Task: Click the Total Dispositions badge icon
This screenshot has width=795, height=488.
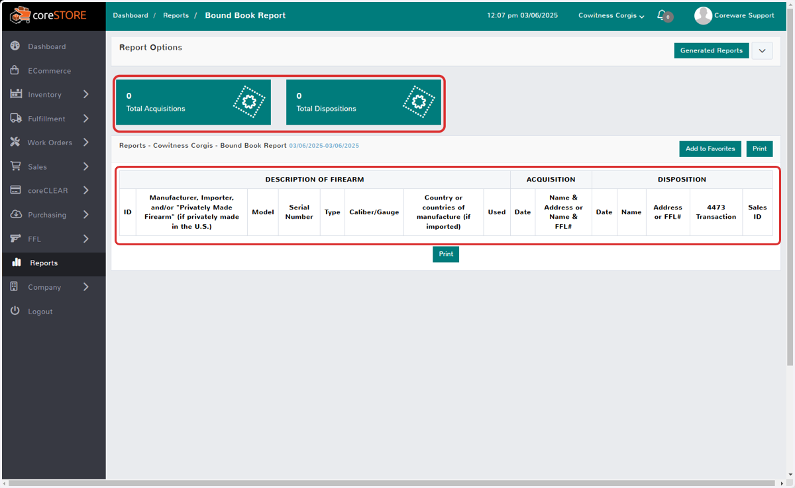Action: pyautogui.click(x=419, y=101)
